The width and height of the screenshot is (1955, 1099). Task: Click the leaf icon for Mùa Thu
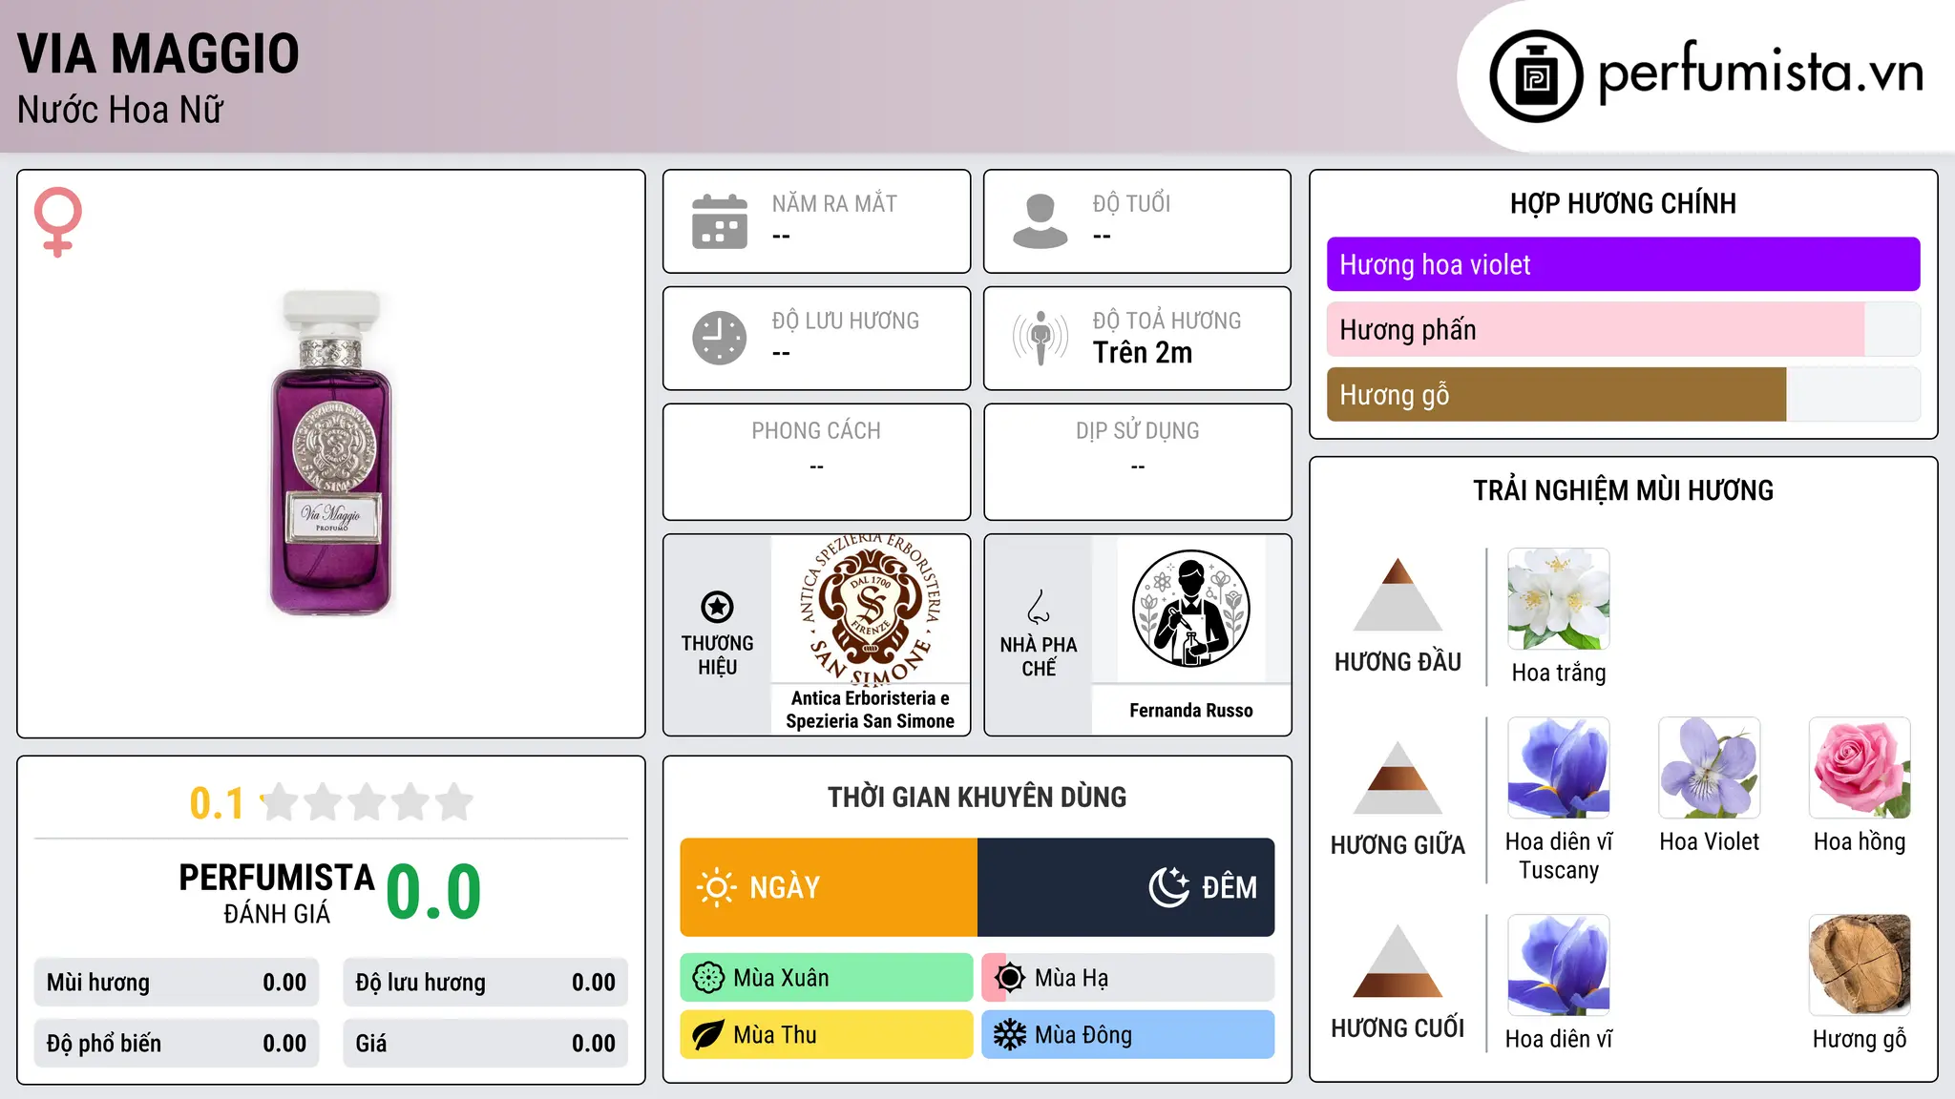click(x=708, y=1035)
